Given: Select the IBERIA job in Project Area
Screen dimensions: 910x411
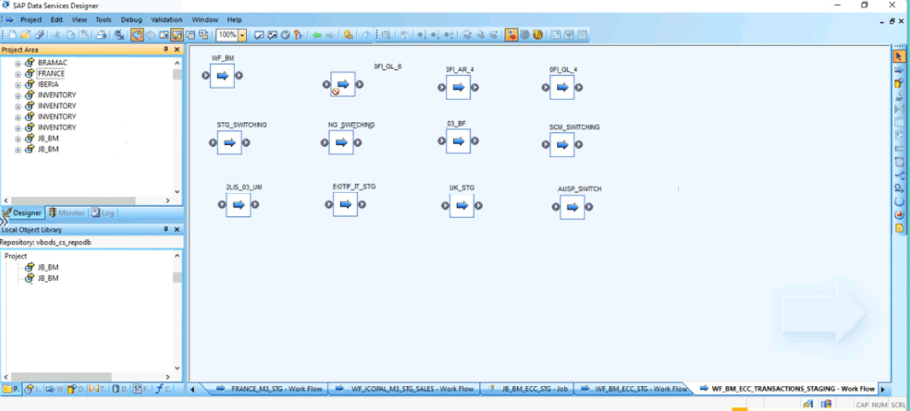Looking at the screenshot, I should 48,85.
